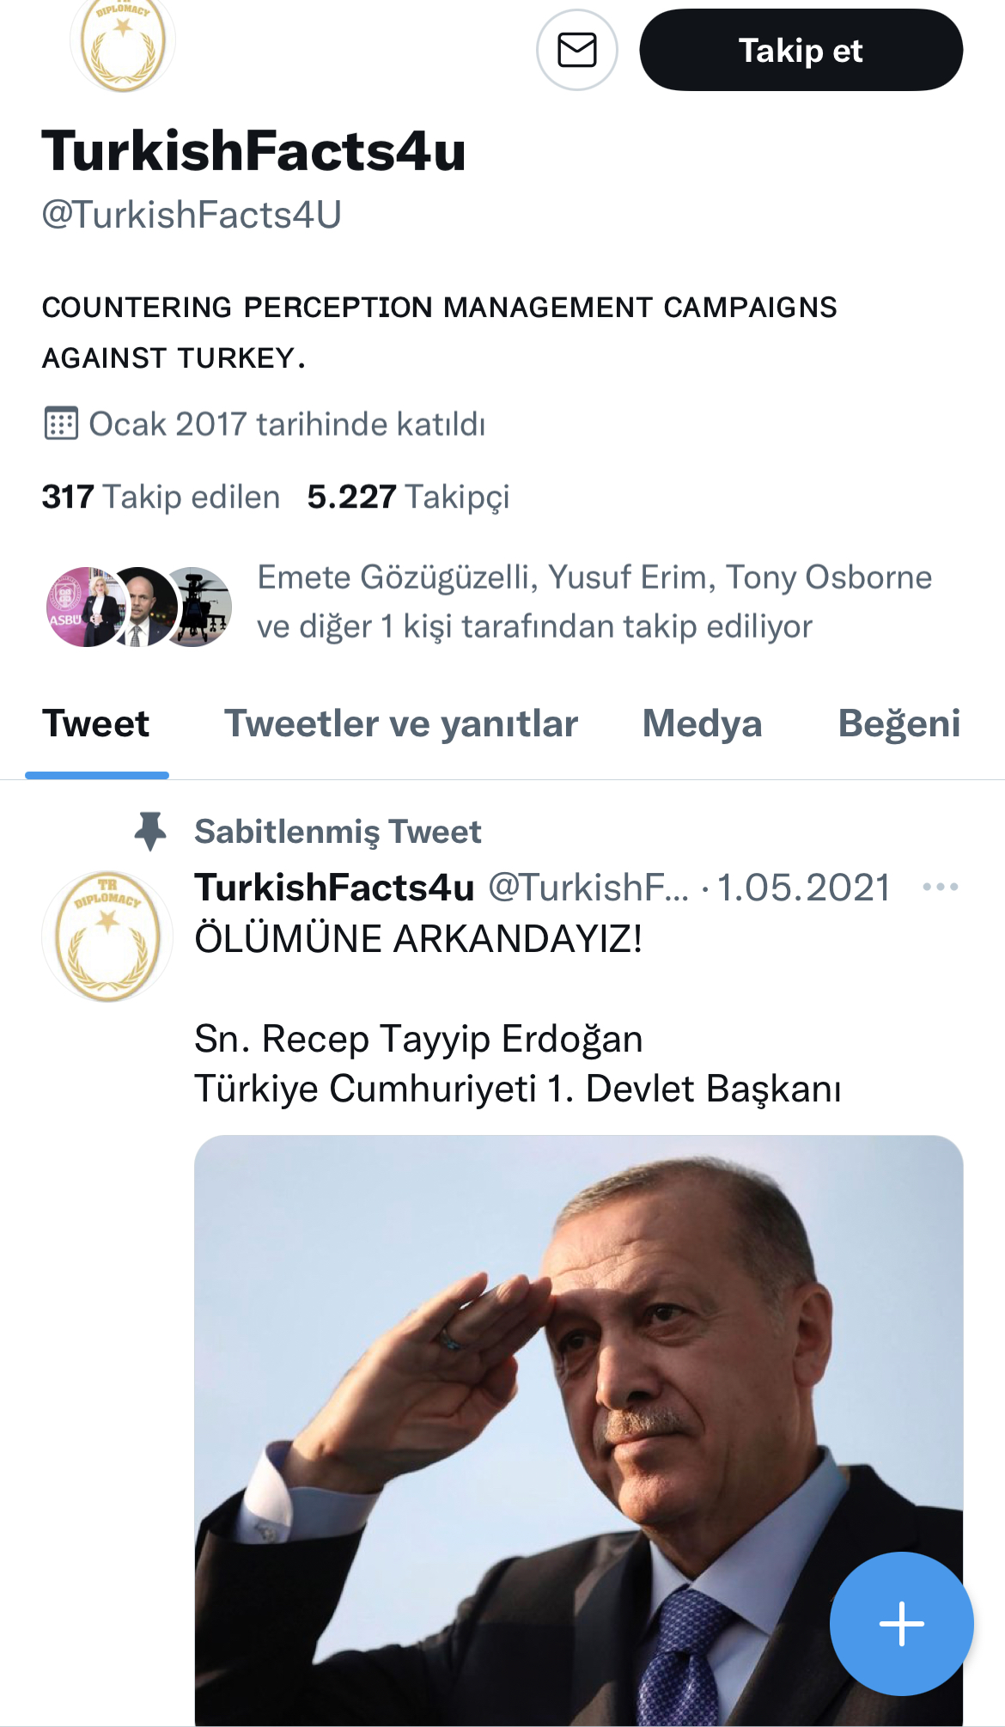View the 5.227 Takipçi followers list

pyautogui.click(x=408, y=497)
